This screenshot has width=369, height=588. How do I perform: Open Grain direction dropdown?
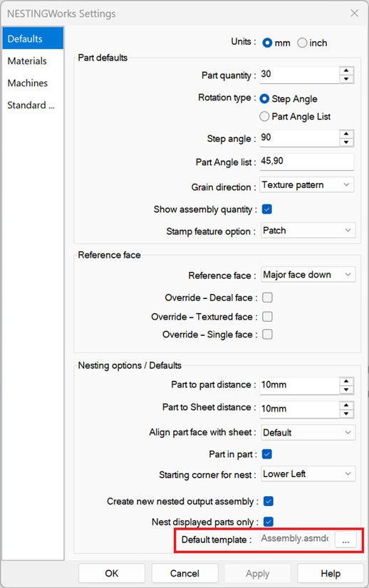click(x=307, y=185)
